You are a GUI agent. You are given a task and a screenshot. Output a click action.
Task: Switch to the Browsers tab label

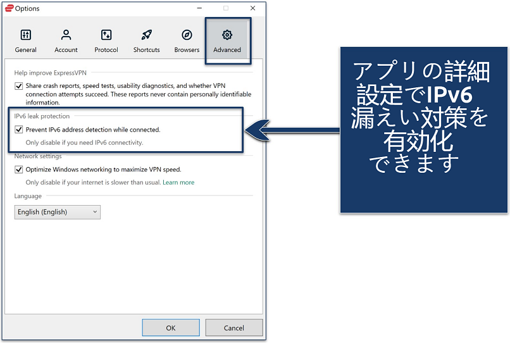(187, 50)
